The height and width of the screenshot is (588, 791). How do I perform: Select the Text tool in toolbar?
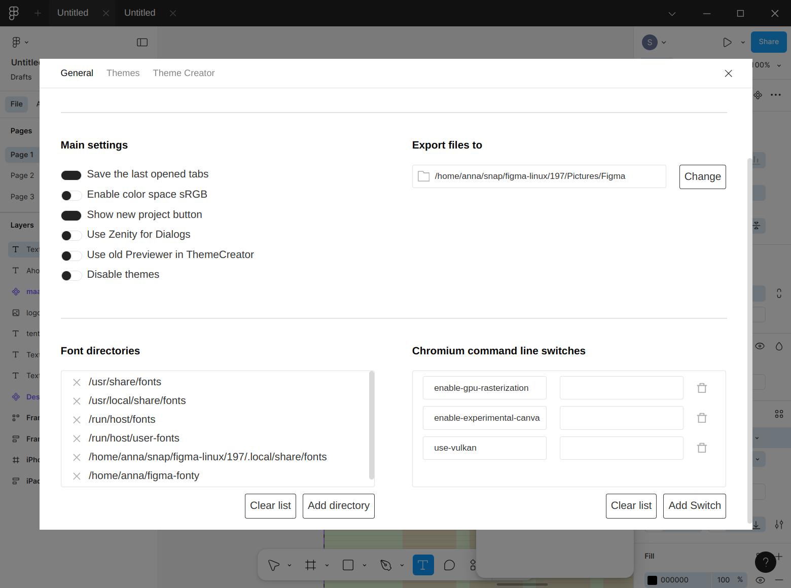(x=423, y=565)
